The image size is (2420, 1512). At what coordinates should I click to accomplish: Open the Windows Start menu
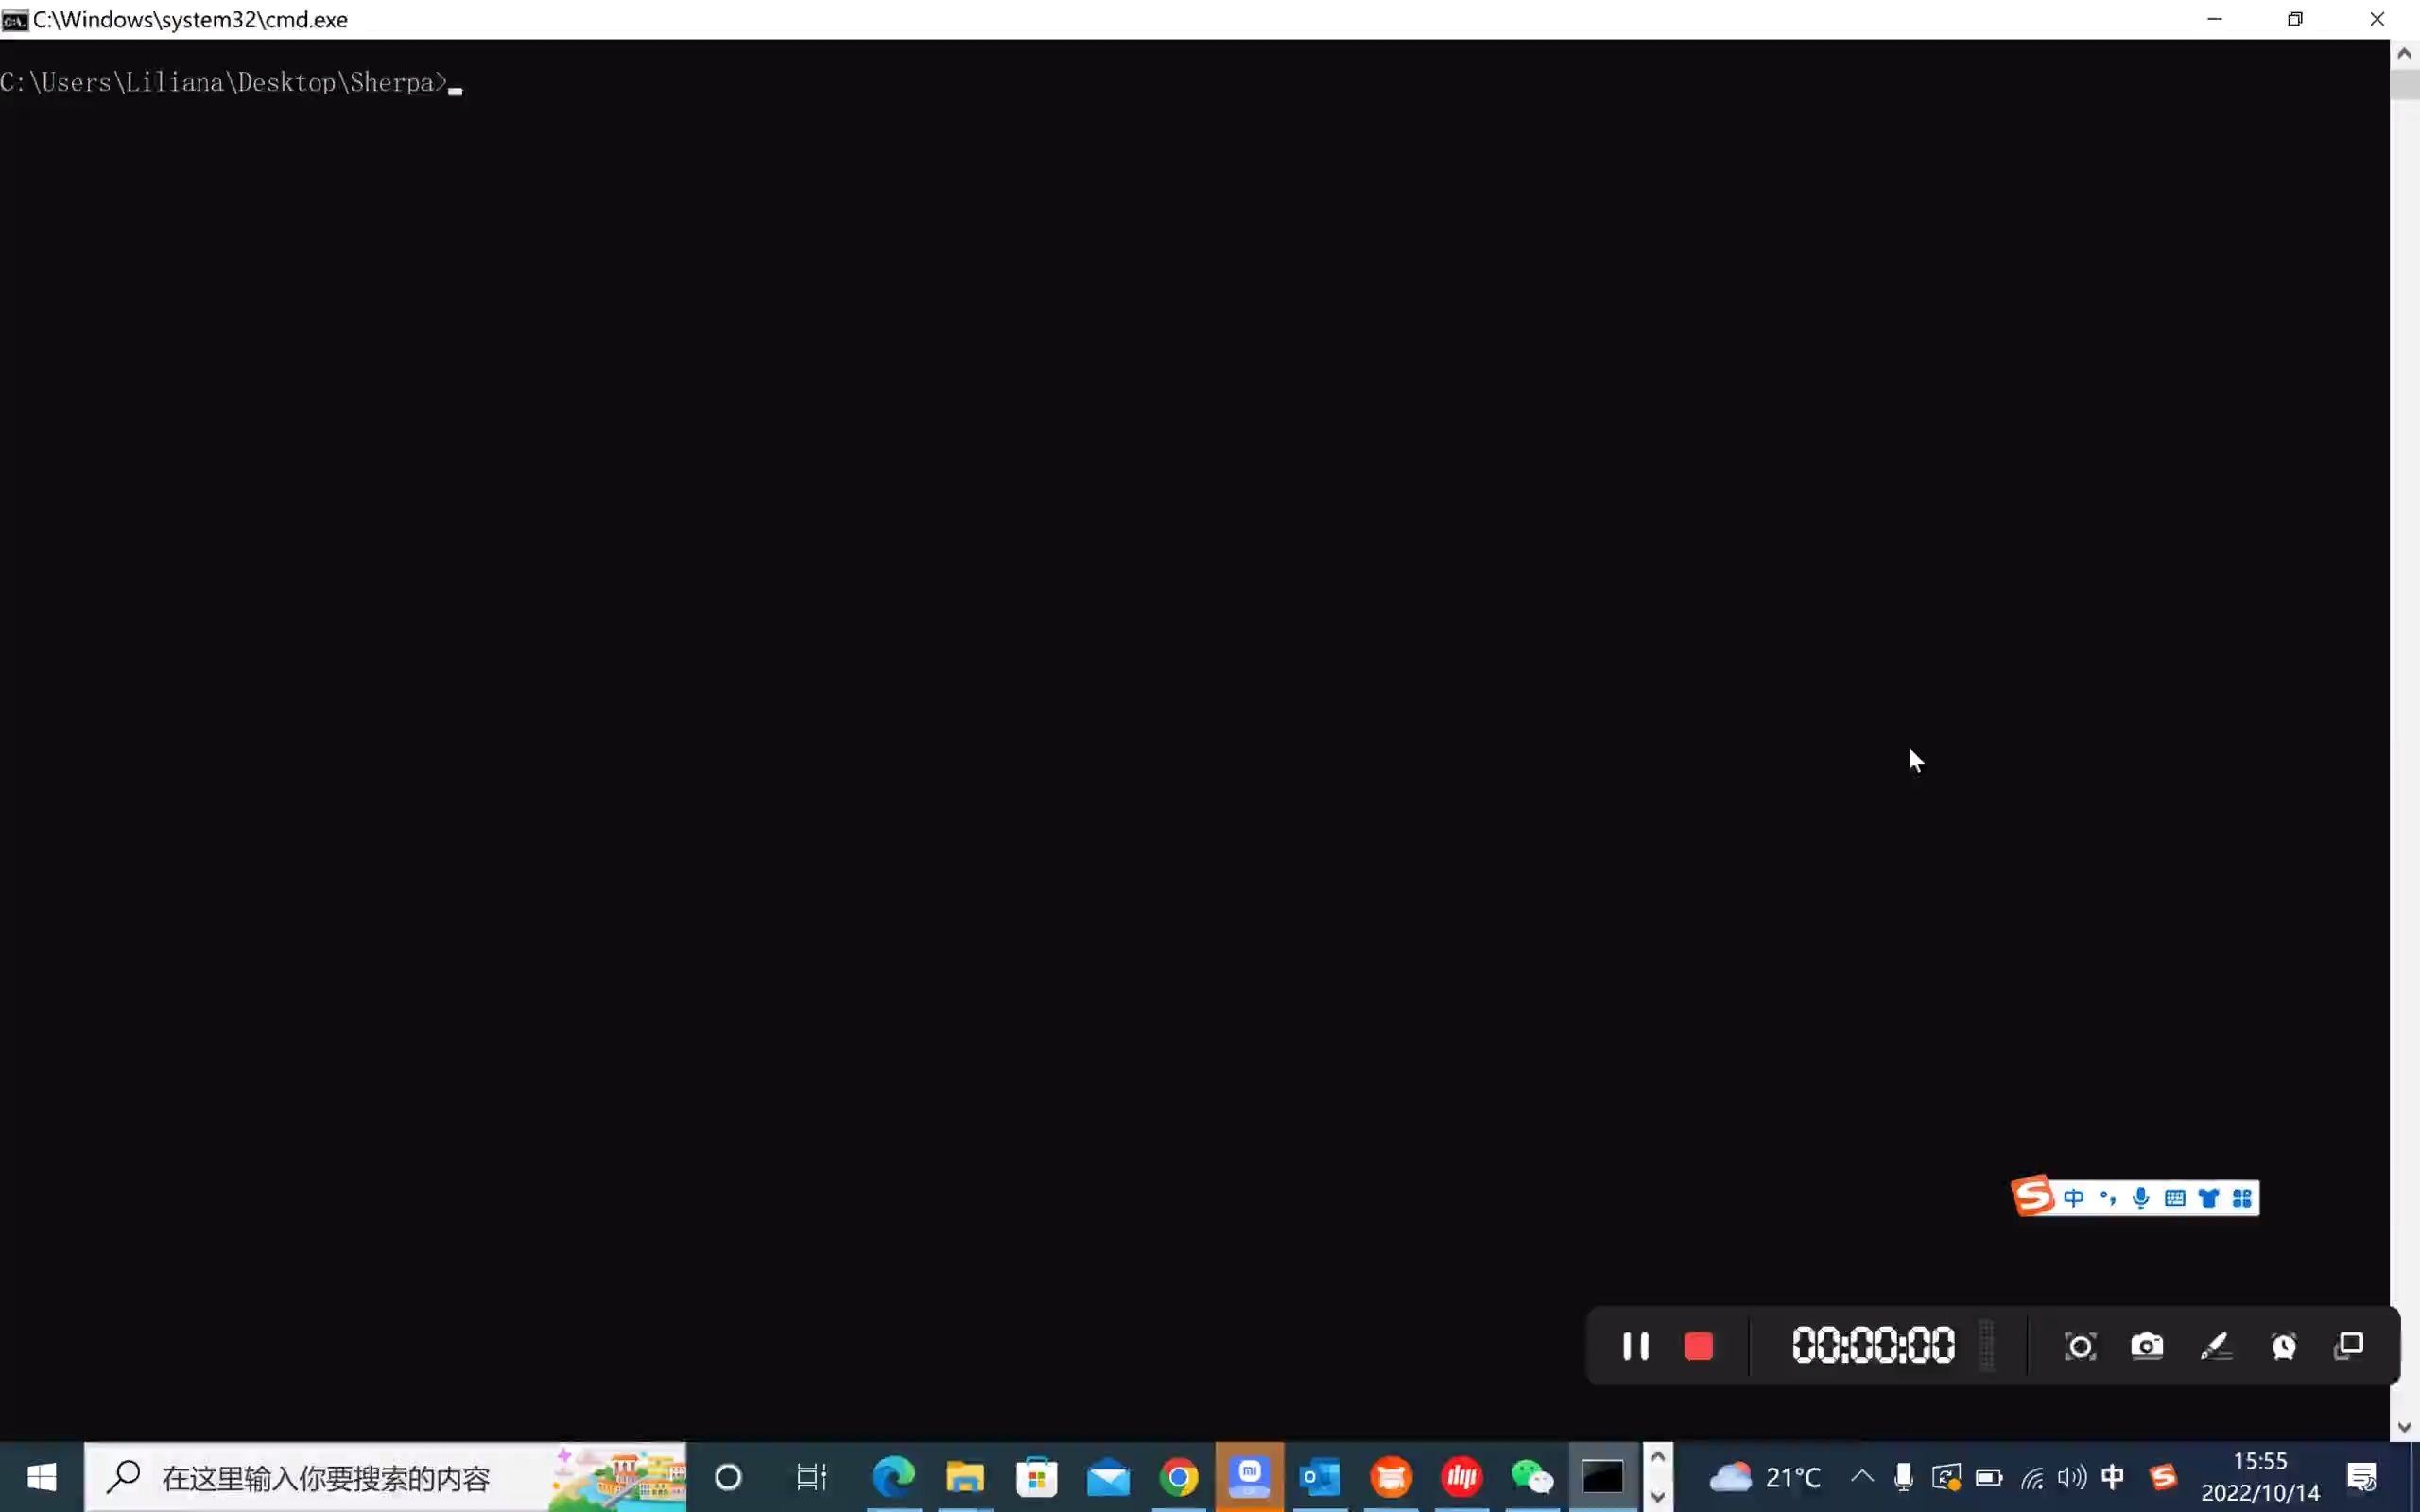pyautogui.click(x=42, y=1477)
